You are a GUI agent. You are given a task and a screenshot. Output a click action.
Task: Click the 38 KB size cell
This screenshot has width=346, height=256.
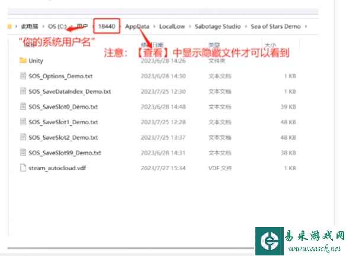coord(288,153)
